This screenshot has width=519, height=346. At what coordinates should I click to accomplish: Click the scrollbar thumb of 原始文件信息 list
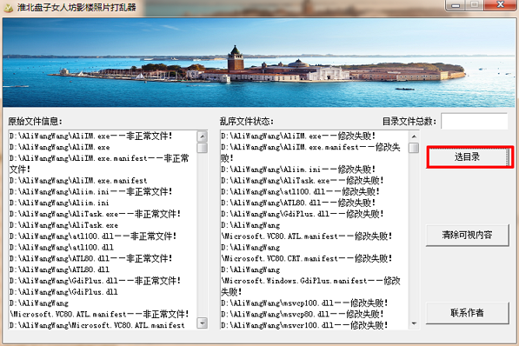point(202,148)
